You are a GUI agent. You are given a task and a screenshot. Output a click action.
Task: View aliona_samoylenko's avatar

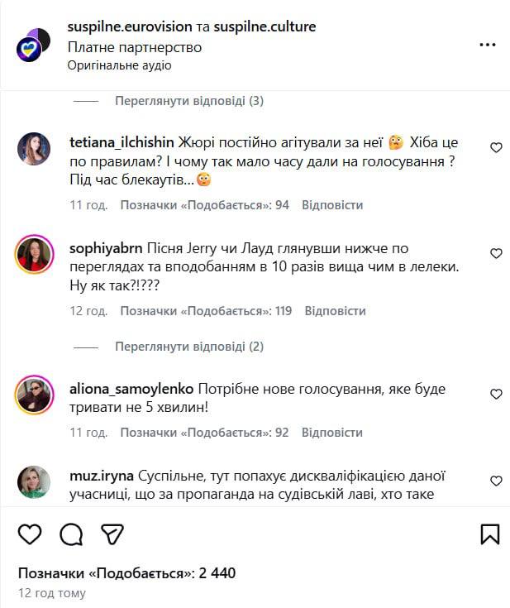tap(34, 395)
